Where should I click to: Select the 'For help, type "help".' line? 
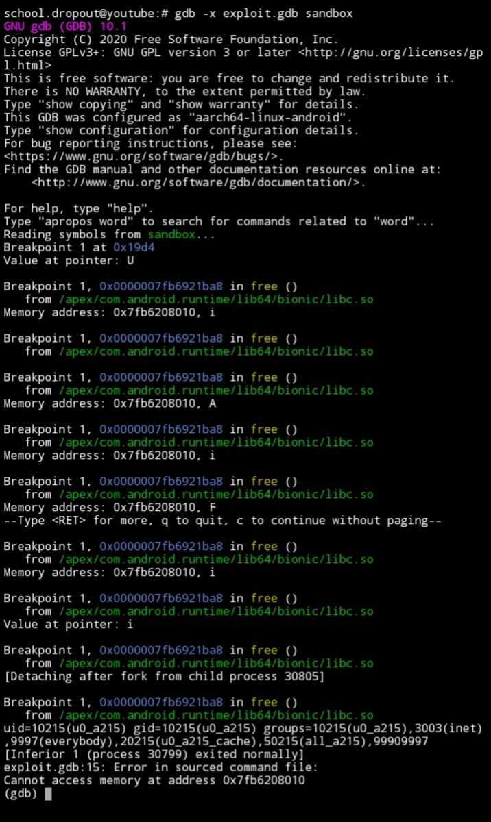click(x=79, y=209)
